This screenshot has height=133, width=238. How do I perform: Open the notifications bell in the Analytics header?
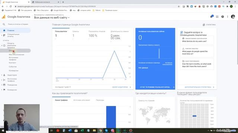click(x=212, y=16)
